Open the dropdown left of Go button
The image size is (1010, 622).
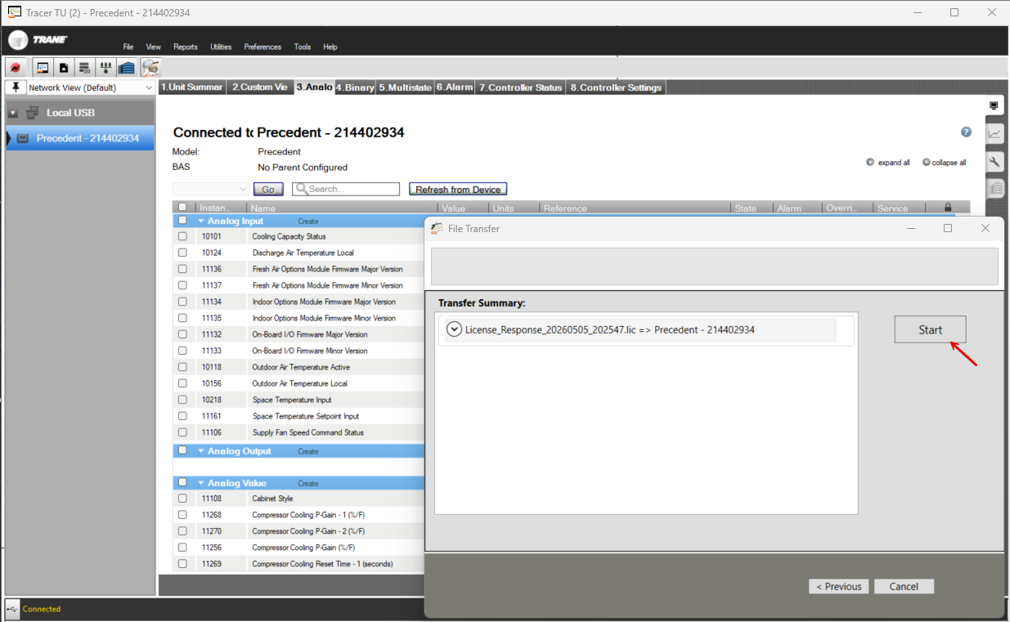[210, 189]
